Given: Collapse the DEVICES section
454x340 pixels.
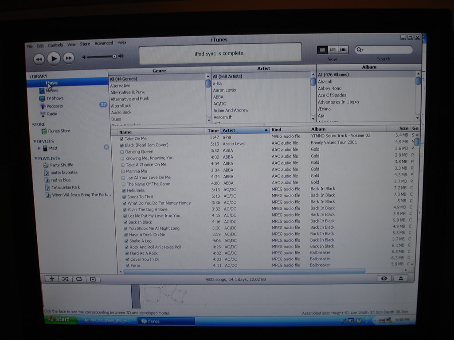Looking at the screenshot, I should (x=35, y=141).
